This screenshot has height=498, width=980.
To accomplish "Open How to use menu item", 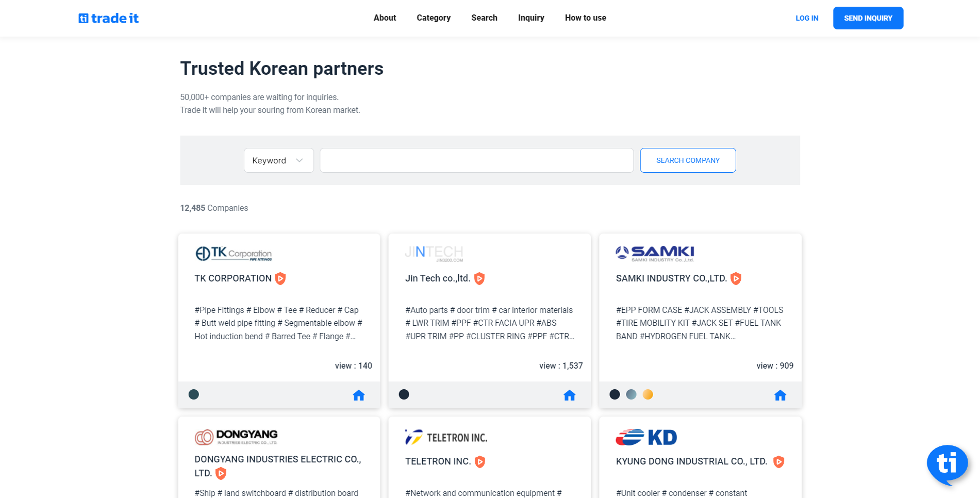I will (585, 18).
